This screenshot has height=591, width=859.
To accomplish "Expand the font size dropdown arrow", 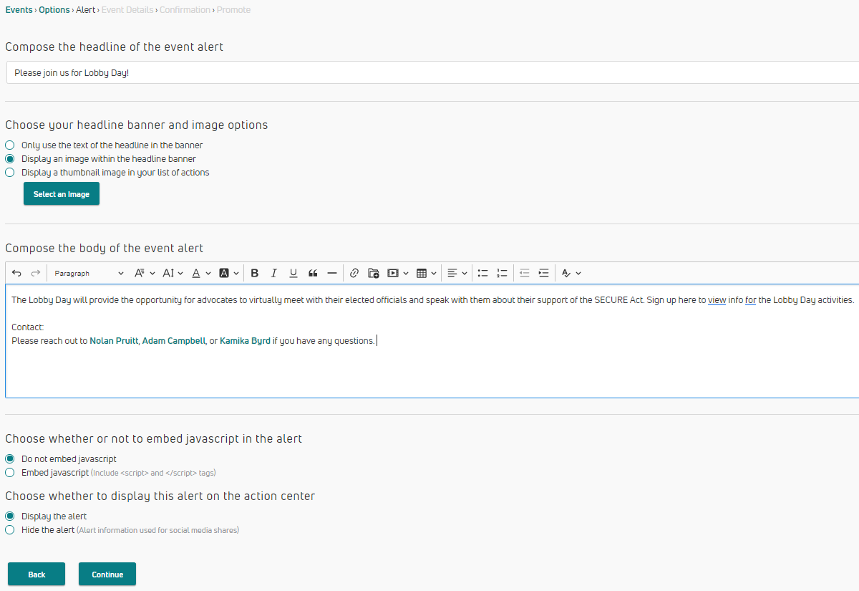I will tap(180, 273).
